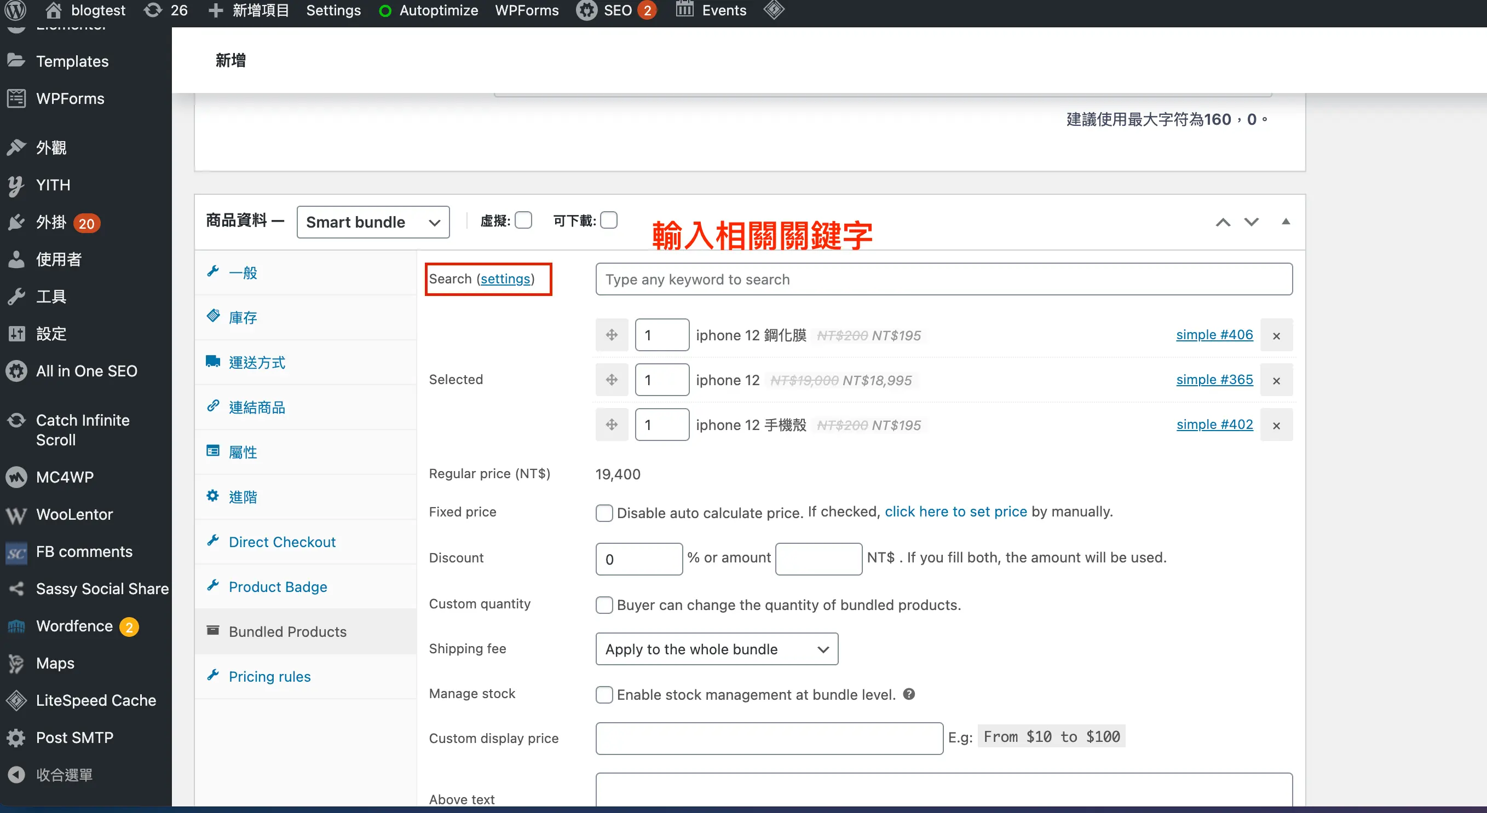The height and width of the screenshot is (813, 1487).
Task: Open the Shipping fee dropdown
Action: point(717,649)
